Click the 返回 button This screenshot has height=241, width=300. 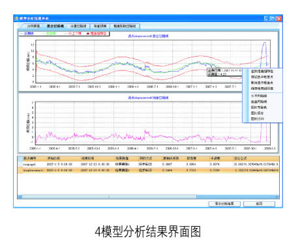point(259,204)
